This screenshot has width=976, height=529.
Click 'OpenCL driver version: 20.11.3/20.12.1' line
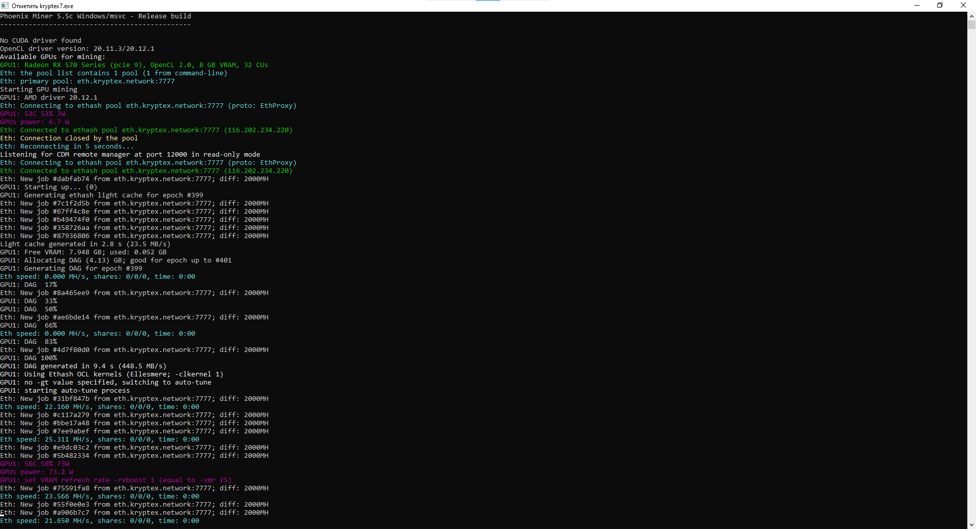77,49
